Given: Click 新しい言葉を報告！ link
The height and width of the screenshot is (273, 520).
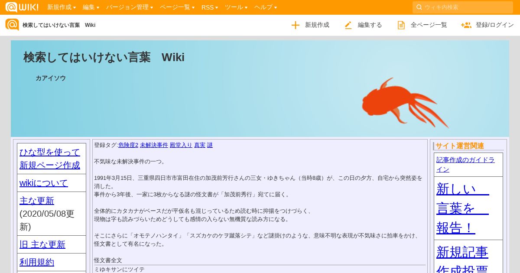Looking at the screenshot, I should coord(463,208).
